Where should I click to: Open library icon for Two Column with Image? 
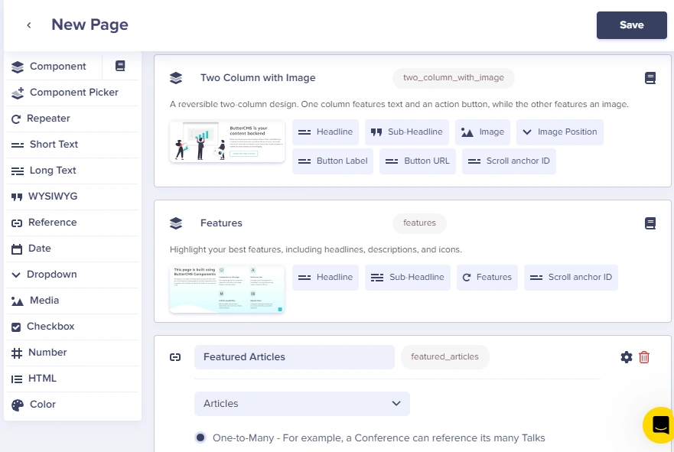pos(650,78)
